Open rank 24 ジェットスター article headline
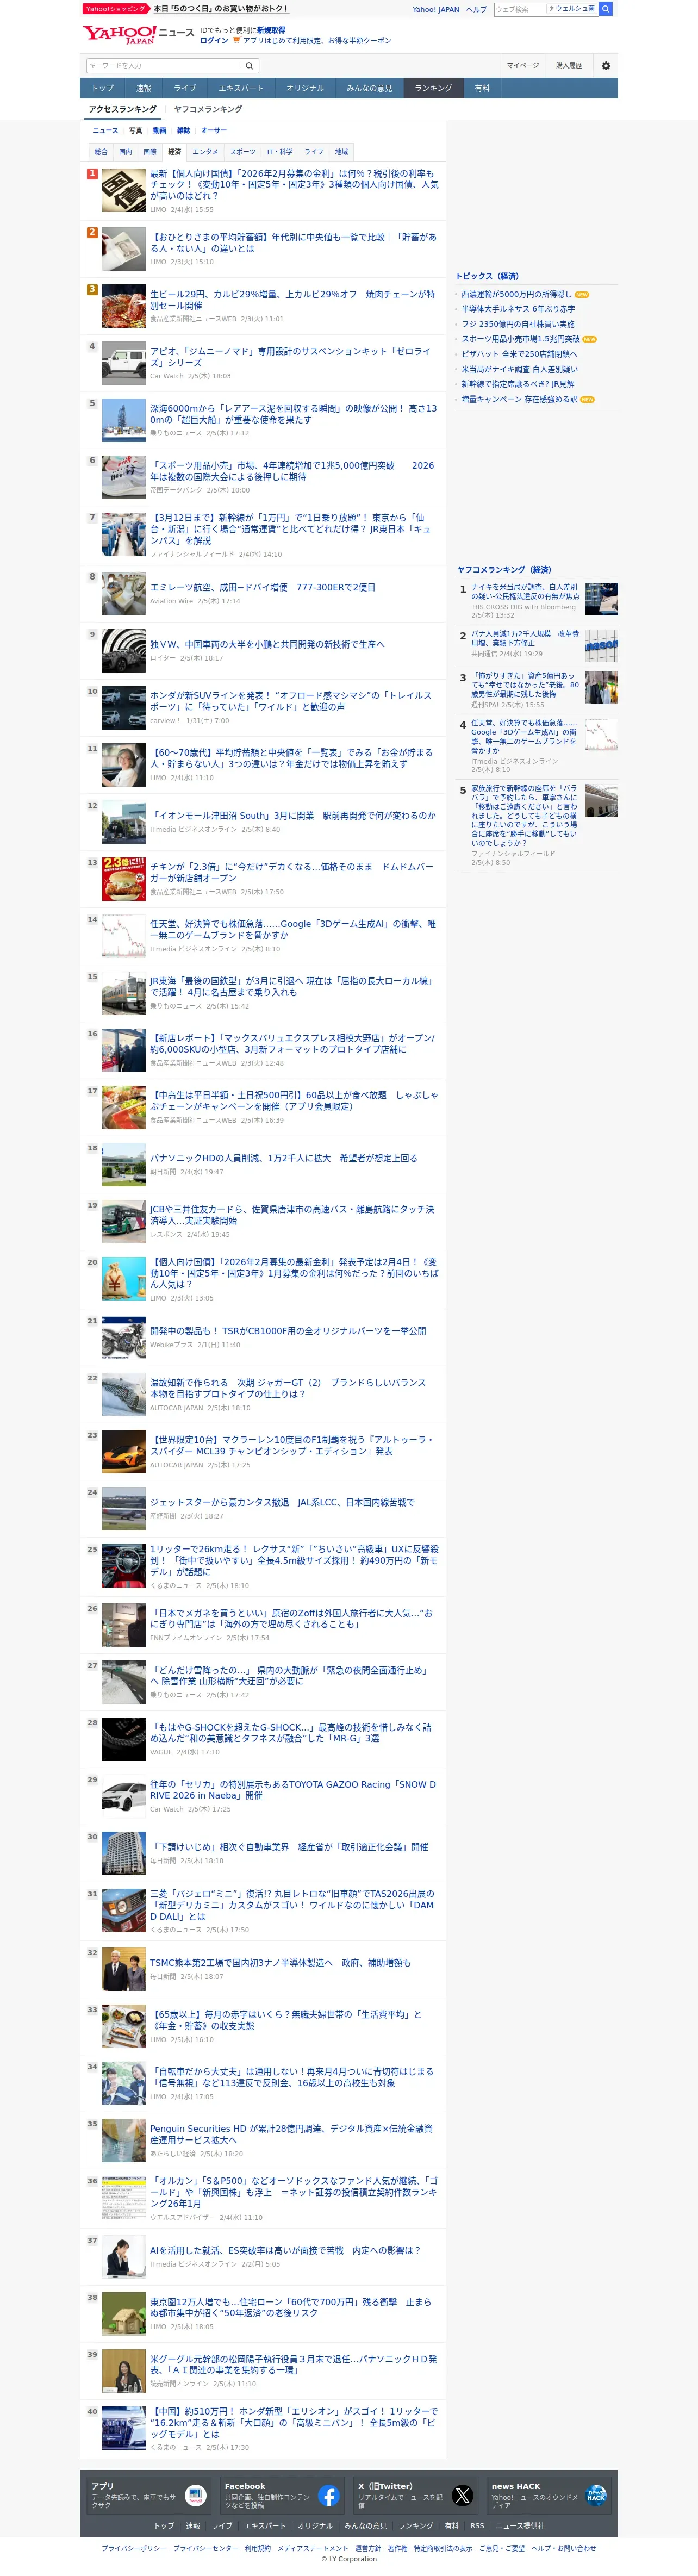 tap(282, 1502)
